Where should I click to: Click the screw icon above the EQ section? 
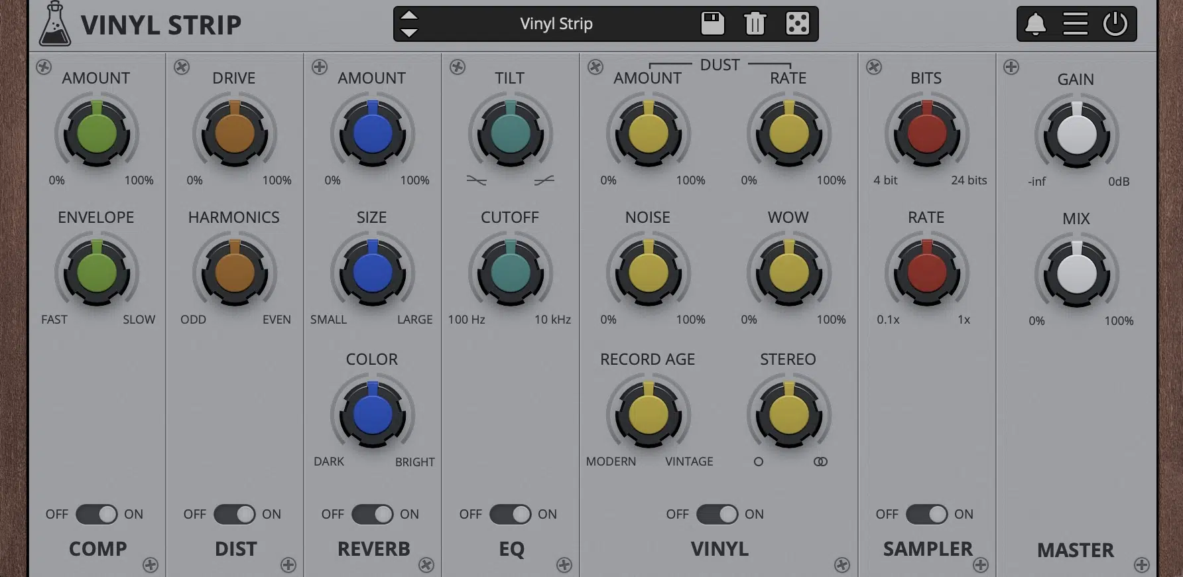coord(458,67)
